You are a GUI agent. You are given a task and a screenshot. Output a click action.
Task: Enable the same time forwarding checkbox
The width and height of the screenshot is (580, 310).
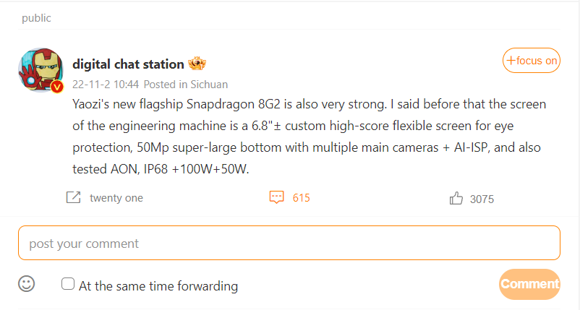coord(68,284)
